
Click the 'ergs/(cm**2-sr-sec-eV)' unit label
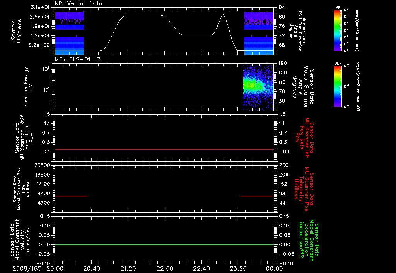(357, 86)
